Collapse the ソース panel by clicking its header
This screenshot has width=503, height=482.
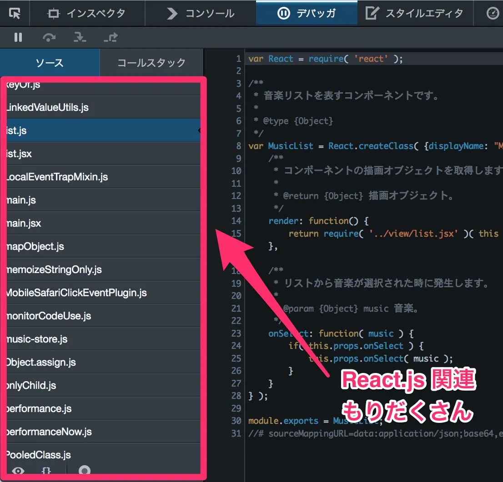pos(50,63)
